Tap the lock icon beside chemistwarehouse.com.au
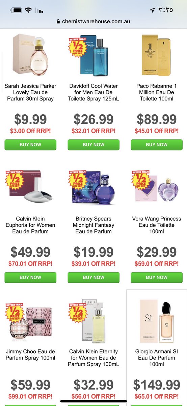This screenshot has width=187, height=406. tap(59, 22)
